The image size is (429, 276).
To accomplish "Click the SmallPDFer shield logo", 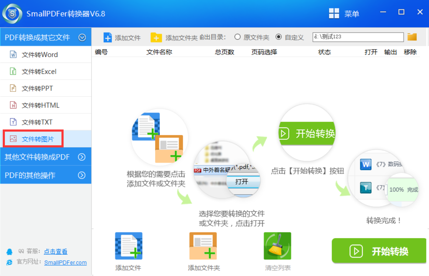I will pyautogui.click(x=12, y=14).
